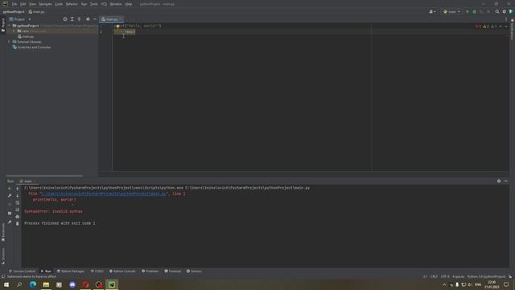Viewport: 515px width, 290px height.
Task: Open the Project panel gear options
Action: tap(88, 19)
